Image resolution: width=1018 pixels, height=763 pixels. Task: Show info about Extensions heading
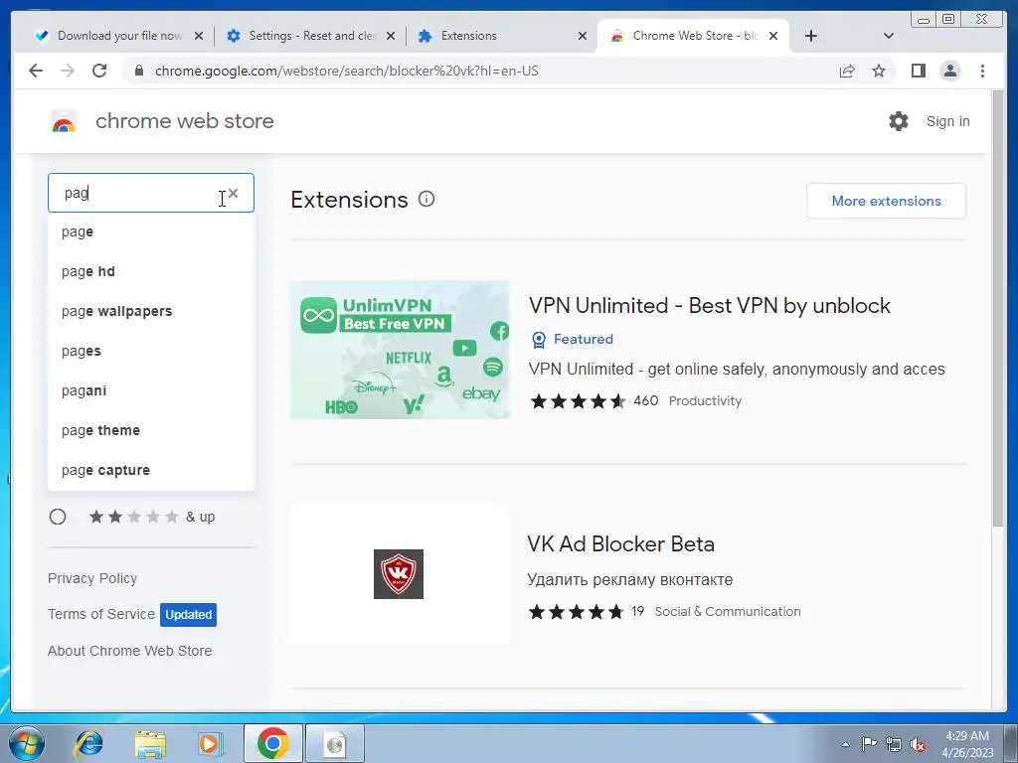point(426,199)
